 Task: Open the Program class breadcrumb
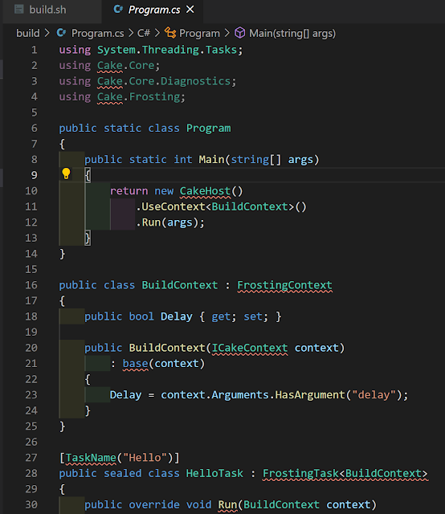click(x=199, y=33)
